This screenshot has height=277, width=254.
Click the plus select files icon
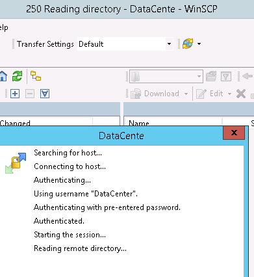15,94
